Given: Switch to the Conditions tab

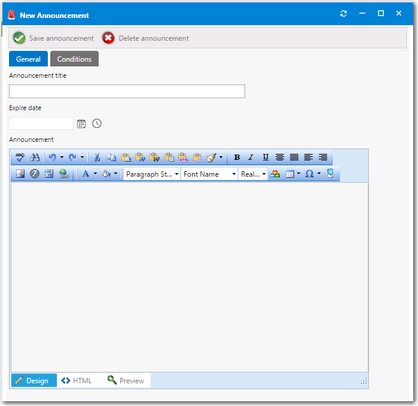Looking at the screenshot, I should tap(74, 59).
